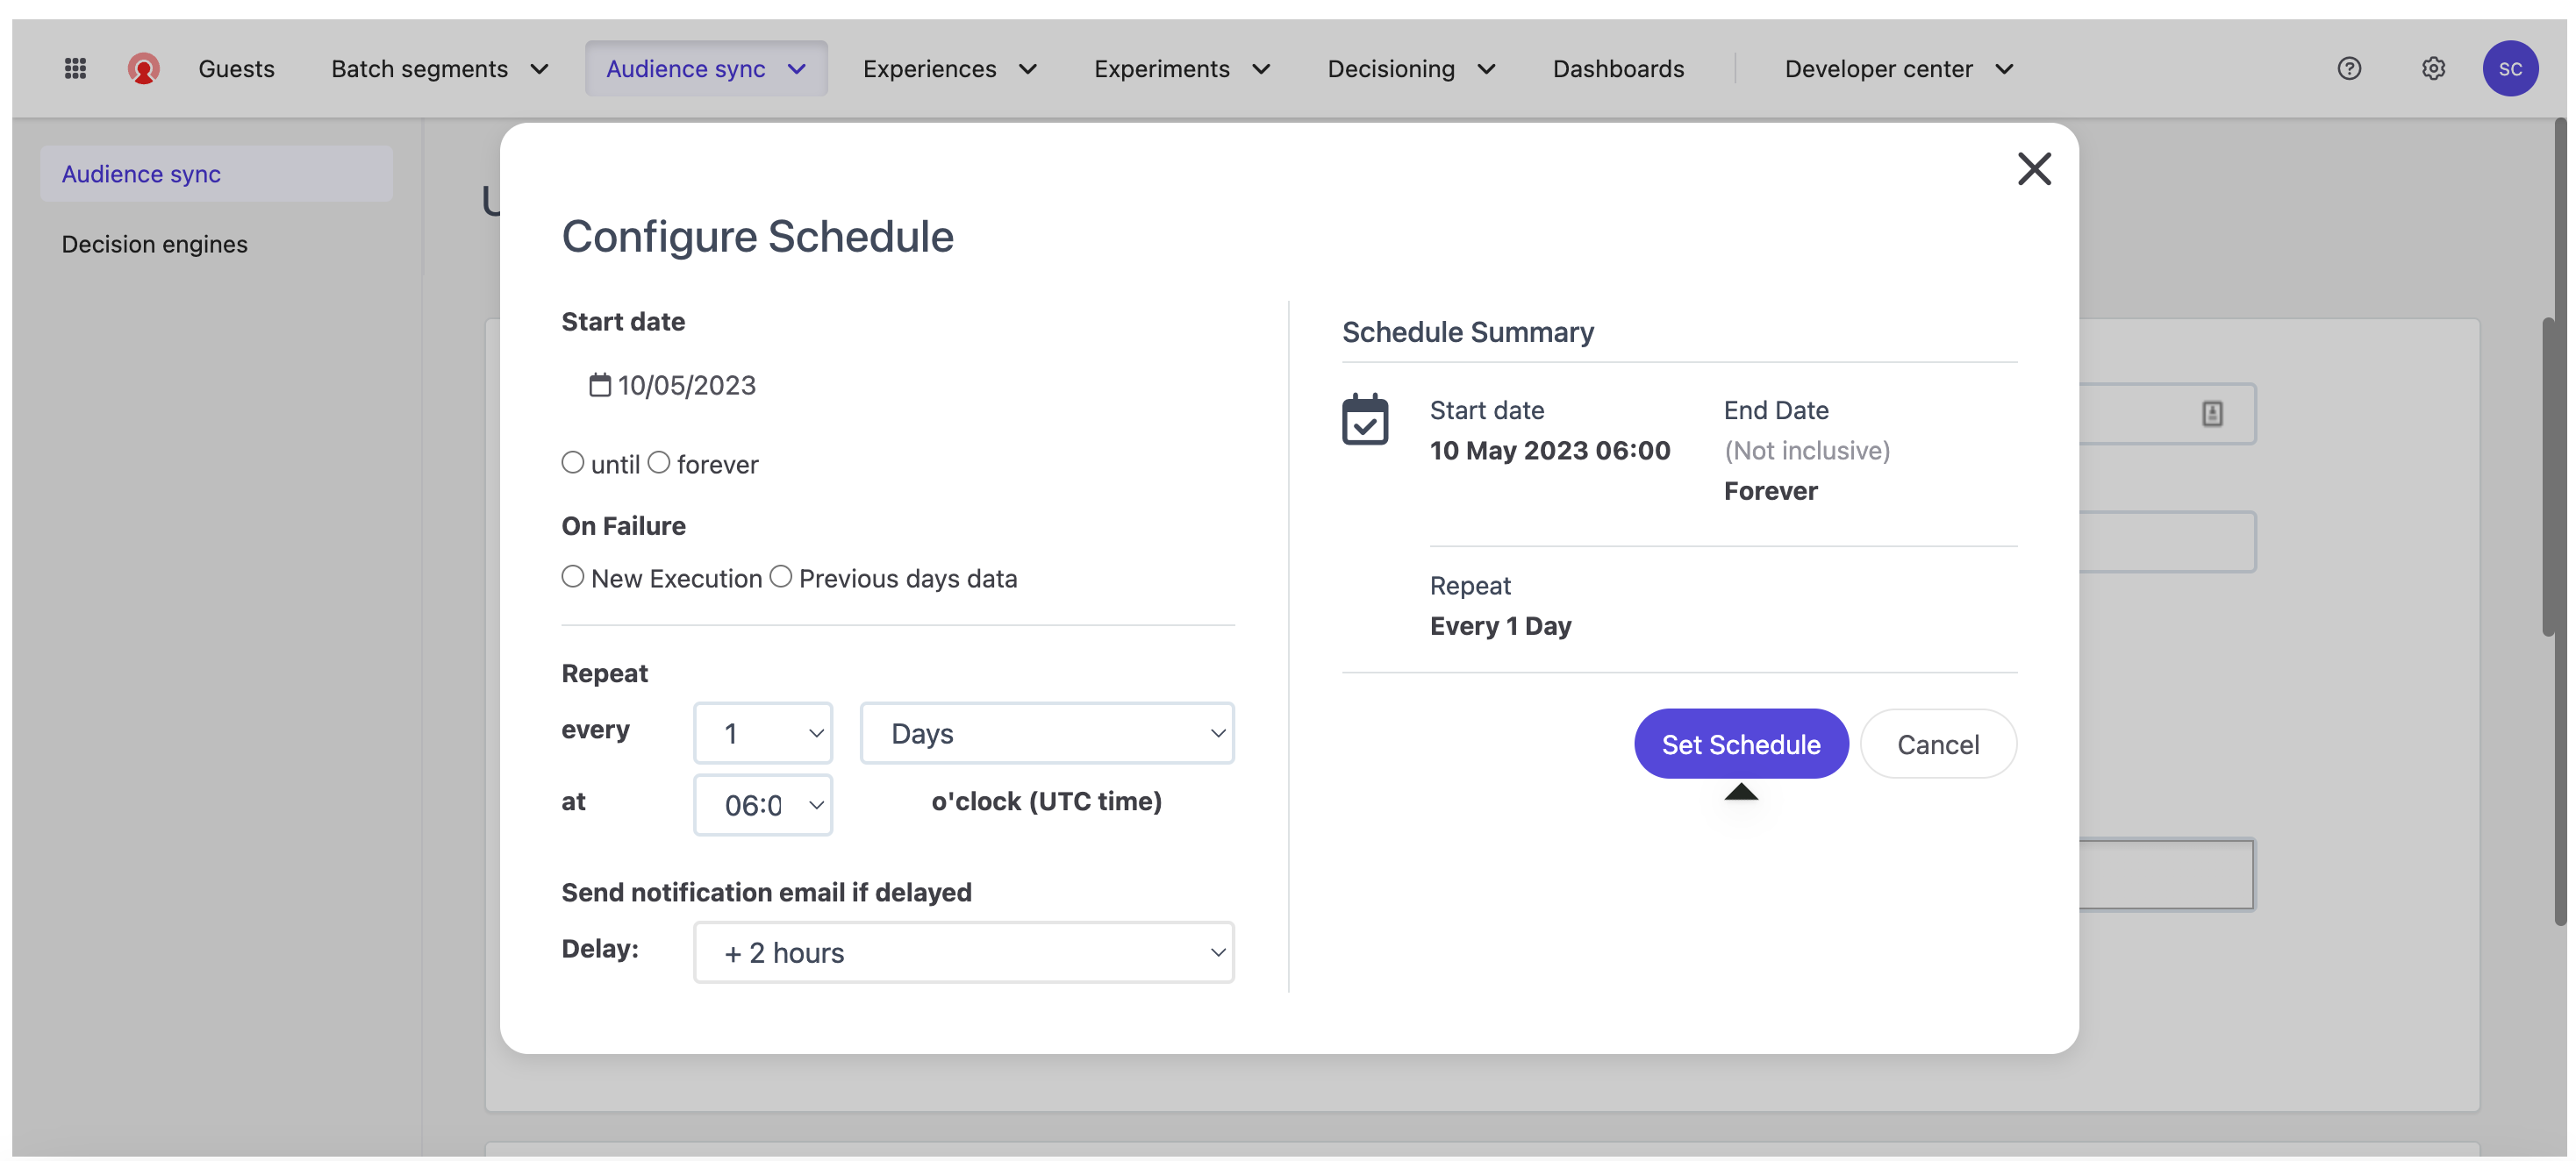
Task: Open the apps grid launcher icon
Action: coord(75,68)
